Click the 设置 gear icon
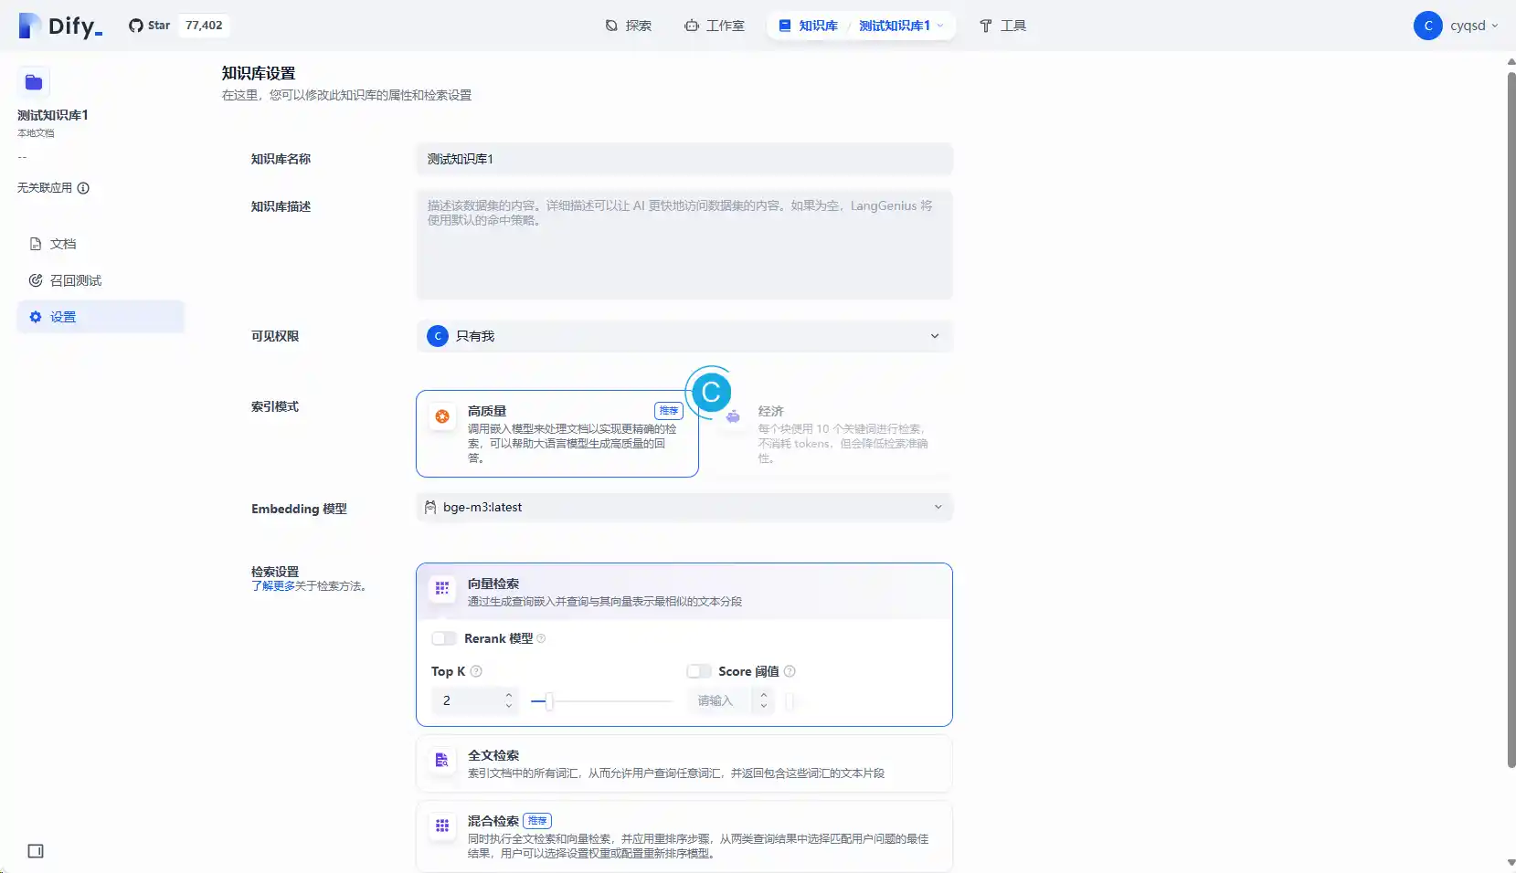 (x=36, y=317)
